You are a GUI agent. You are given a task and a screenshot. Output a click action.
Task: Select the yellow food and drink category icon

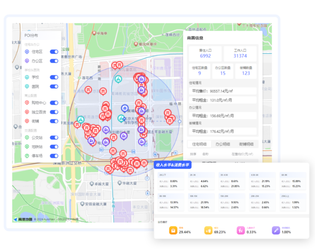(208, 230)
